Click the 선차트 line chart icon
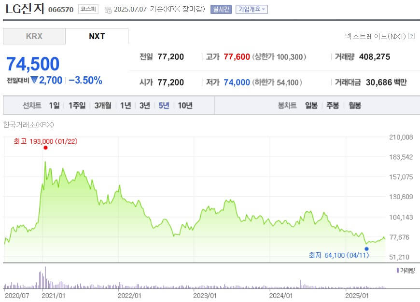Screen dimensions: 420x302 pos(31,105)
